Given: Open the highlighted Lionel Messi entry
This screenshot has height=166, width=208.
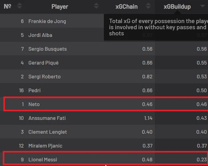Looking at the screenshot, I should pyautogui.click(x=43, y=160).
